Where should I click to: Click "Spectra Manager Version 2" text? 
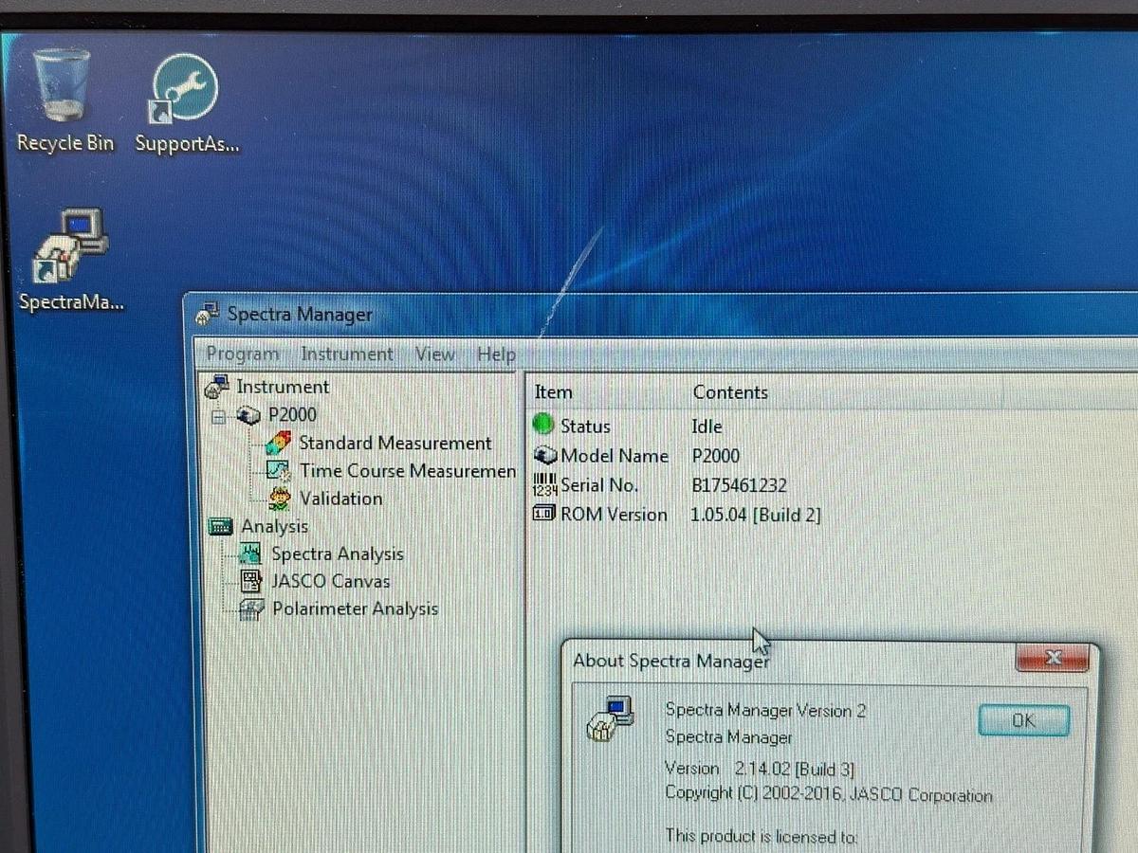coord(765,710)
